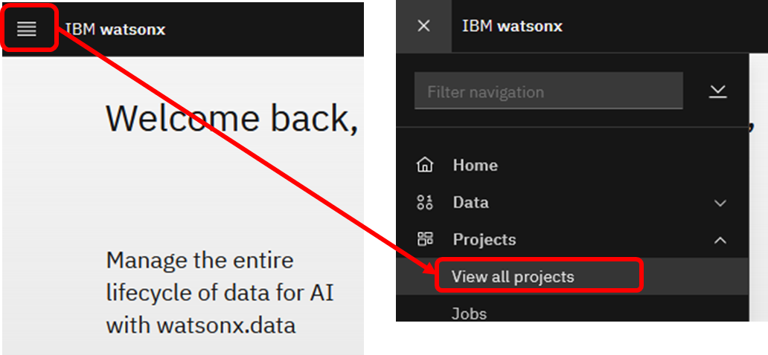Focus the Filter navigation field

pyautogui.click(x=548, y=92)
